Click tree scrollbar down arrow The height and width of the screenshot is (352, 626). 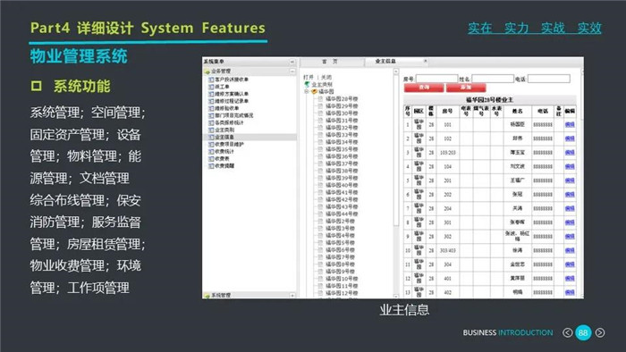(396, 296)
